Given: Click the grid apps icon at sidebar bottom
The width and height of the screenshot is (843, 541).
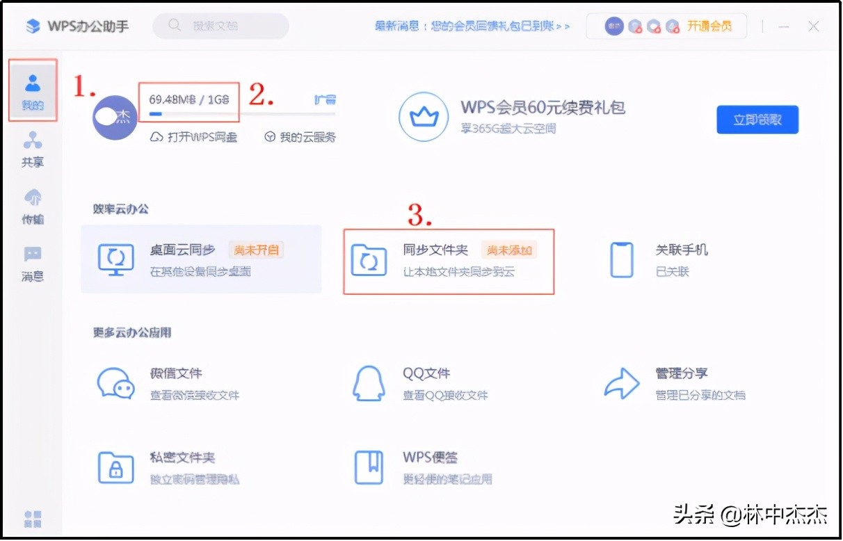Looking at the screenshot, I should [33, 519].
